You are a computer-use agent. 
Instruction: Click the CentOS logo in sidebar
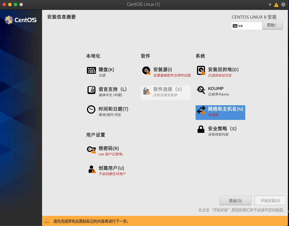coord(20,20)
